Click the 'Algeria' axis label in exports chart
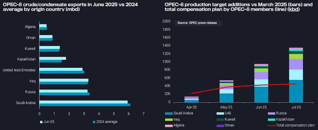 pyautogui.click(x=30, y=27)
